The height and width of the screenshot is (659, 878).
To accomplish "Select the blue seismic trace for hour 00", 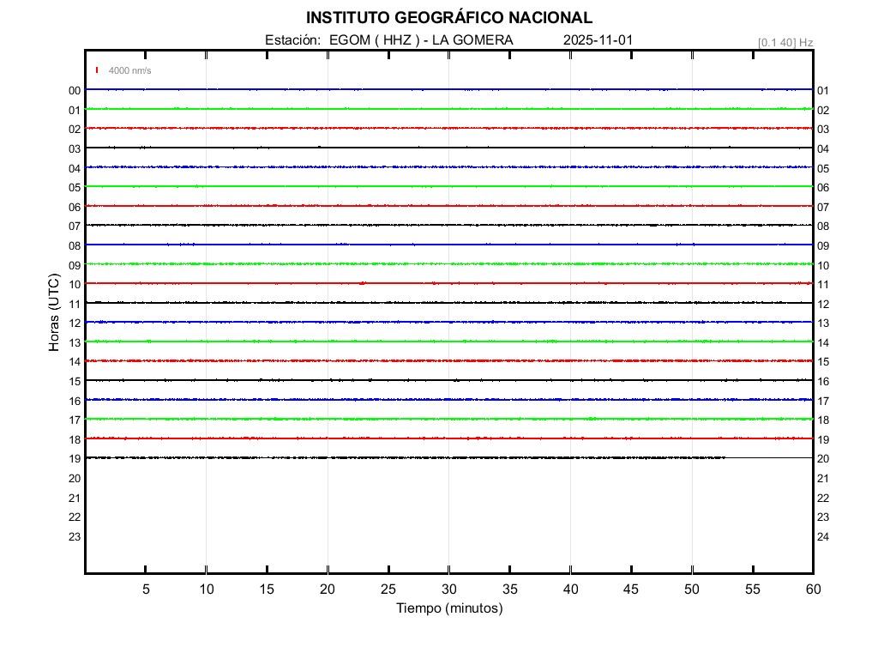I will pos(448,89).
